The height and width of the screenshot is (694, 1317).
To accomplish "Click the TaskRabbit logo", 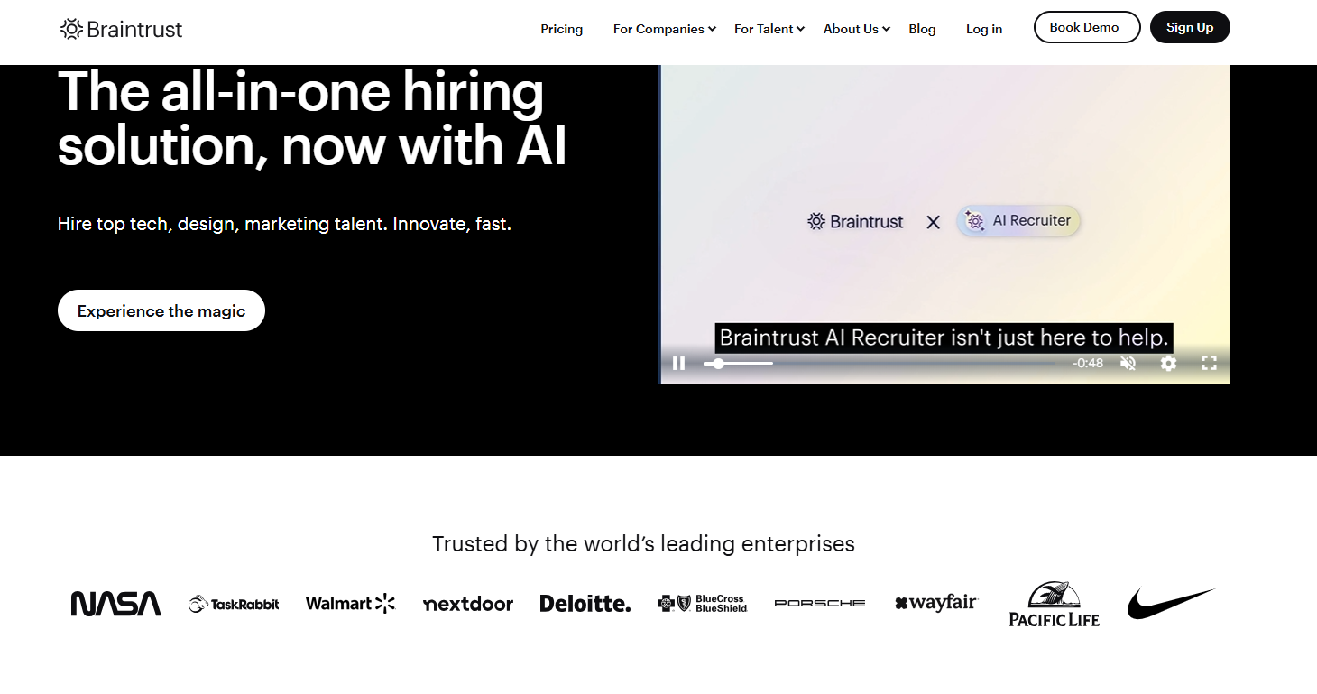I will pos(234,604).
